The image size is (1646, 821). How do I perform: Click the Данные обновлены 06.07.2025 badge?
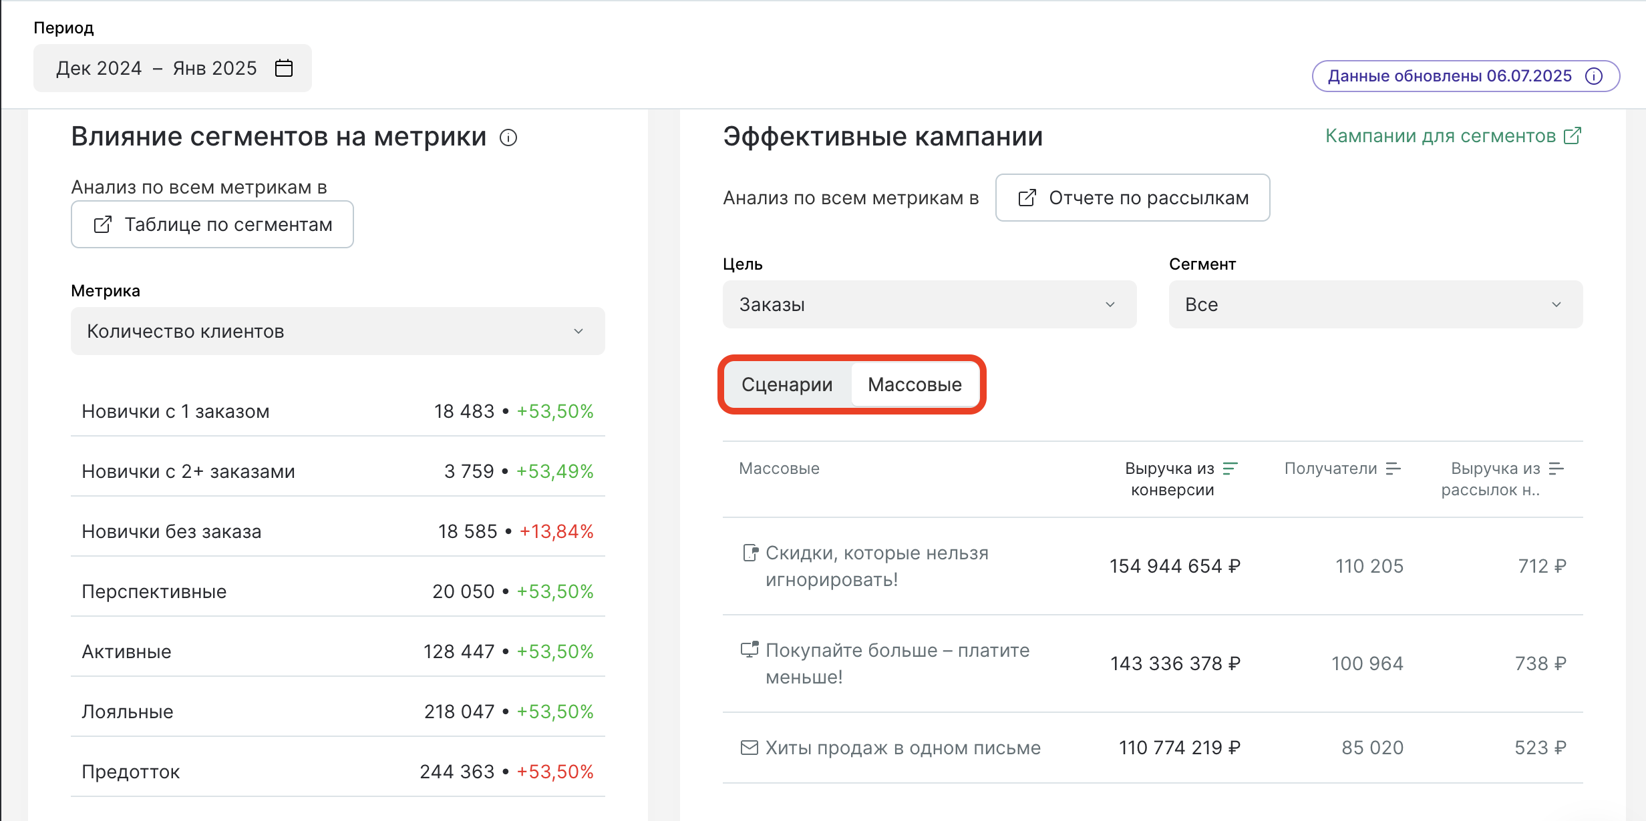pyautogui.click(x=1466, y=76)
